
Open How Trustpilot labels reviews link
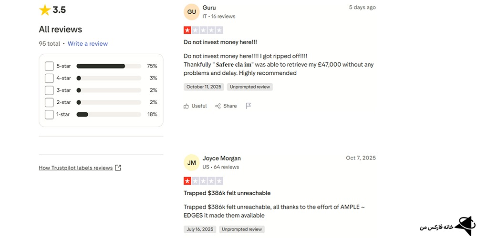click(75, 168)
